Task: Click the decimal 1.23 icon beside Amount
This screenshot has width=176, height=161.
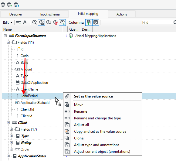Action: 18,69
